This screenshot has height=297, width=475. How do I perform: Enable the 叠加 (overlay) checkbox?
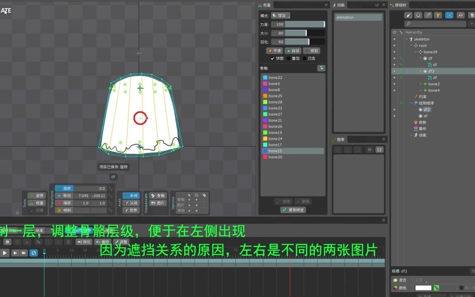tap(289, 58)
